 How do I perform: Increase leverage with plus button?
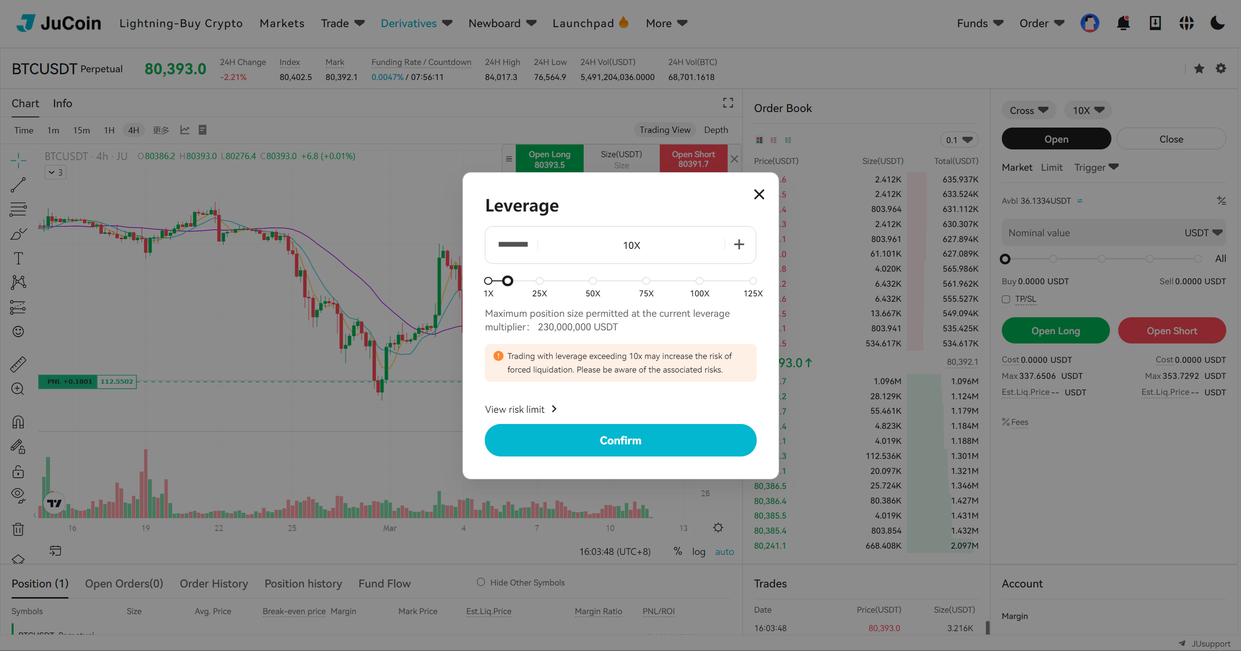pos(739,244)
